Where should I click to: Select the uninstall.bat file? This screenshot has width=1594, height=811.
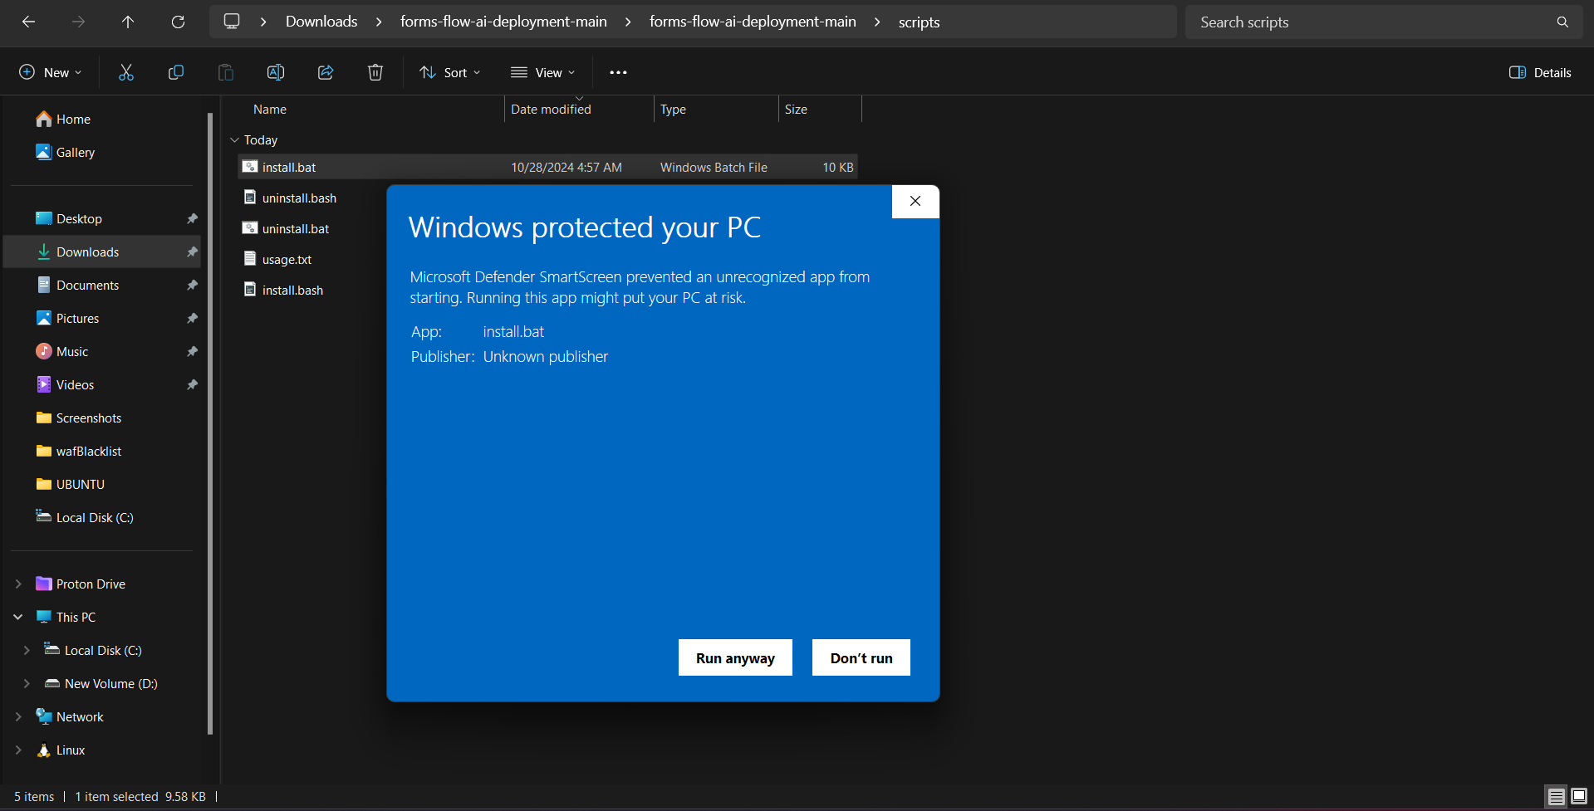tap(287, 228)
